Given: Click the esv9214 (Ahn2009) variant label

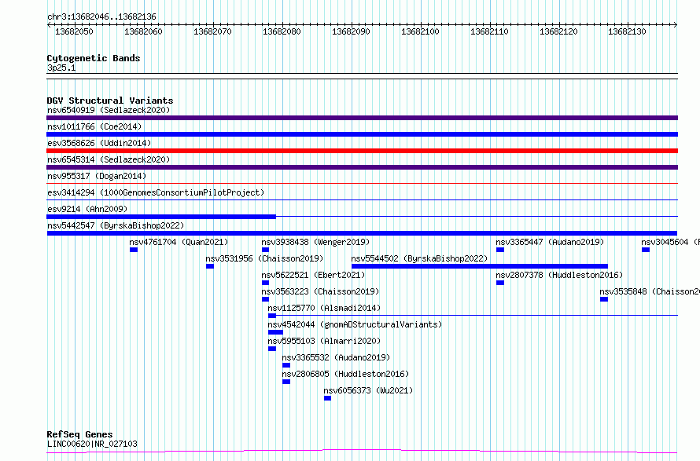Looking at the screenshot, I should coord(87,209).
